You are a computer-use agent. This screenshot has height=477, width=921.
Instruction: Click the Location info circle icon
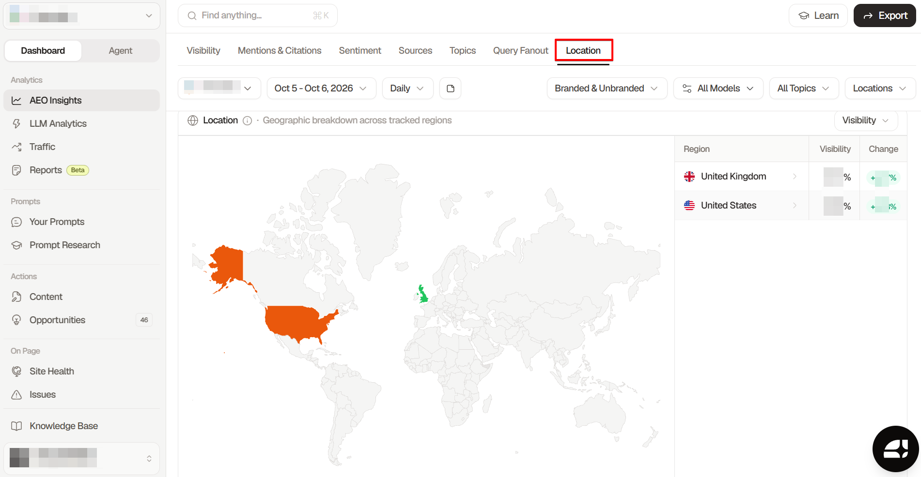click(x=247, y=120)
